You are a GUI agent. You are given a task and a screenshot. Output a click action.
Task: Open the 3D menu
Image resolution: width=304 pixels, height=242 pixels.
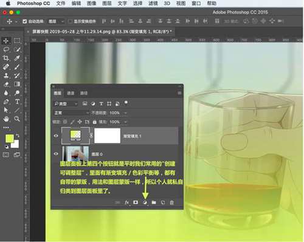pos(167,3)
